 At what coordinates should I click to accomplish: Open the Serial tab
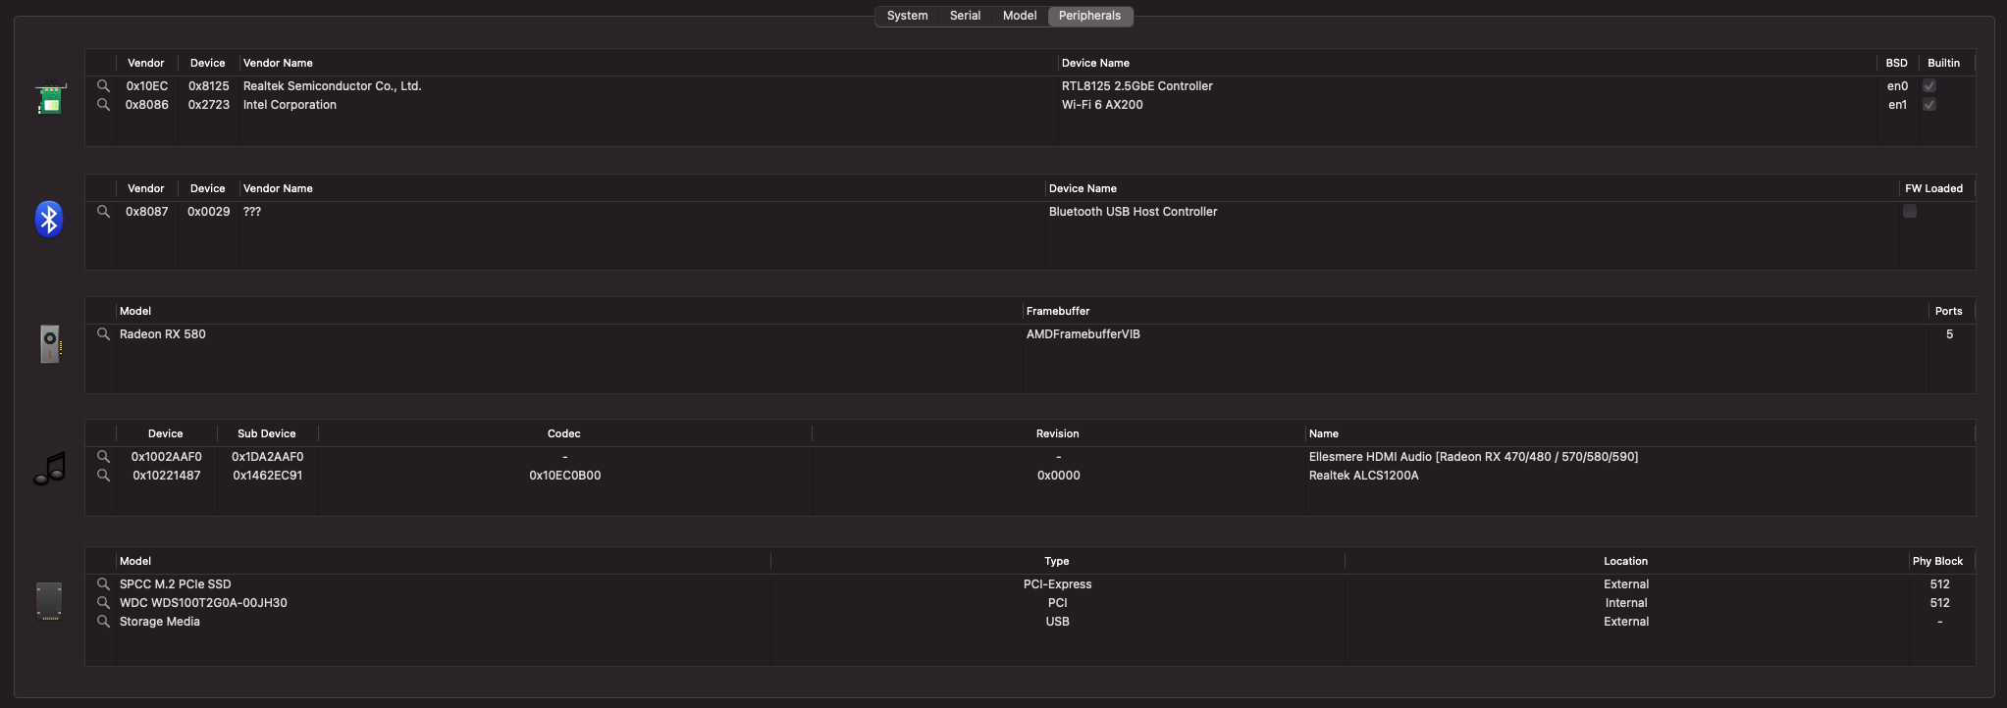tap(965, 16)
